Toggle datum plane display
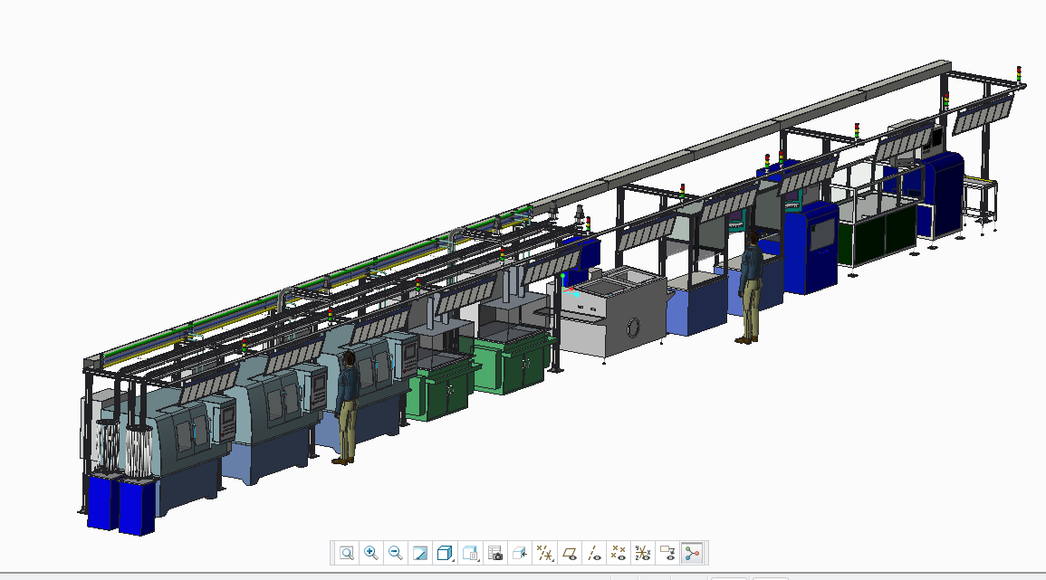The width and height of the screenshot is (1046, 580). pyautogui.click(x=570, y=553)
